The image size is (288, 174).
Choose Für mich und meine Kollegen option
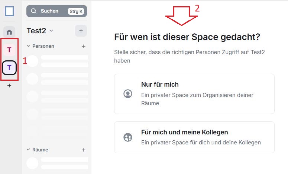click(x=194, y=137)
